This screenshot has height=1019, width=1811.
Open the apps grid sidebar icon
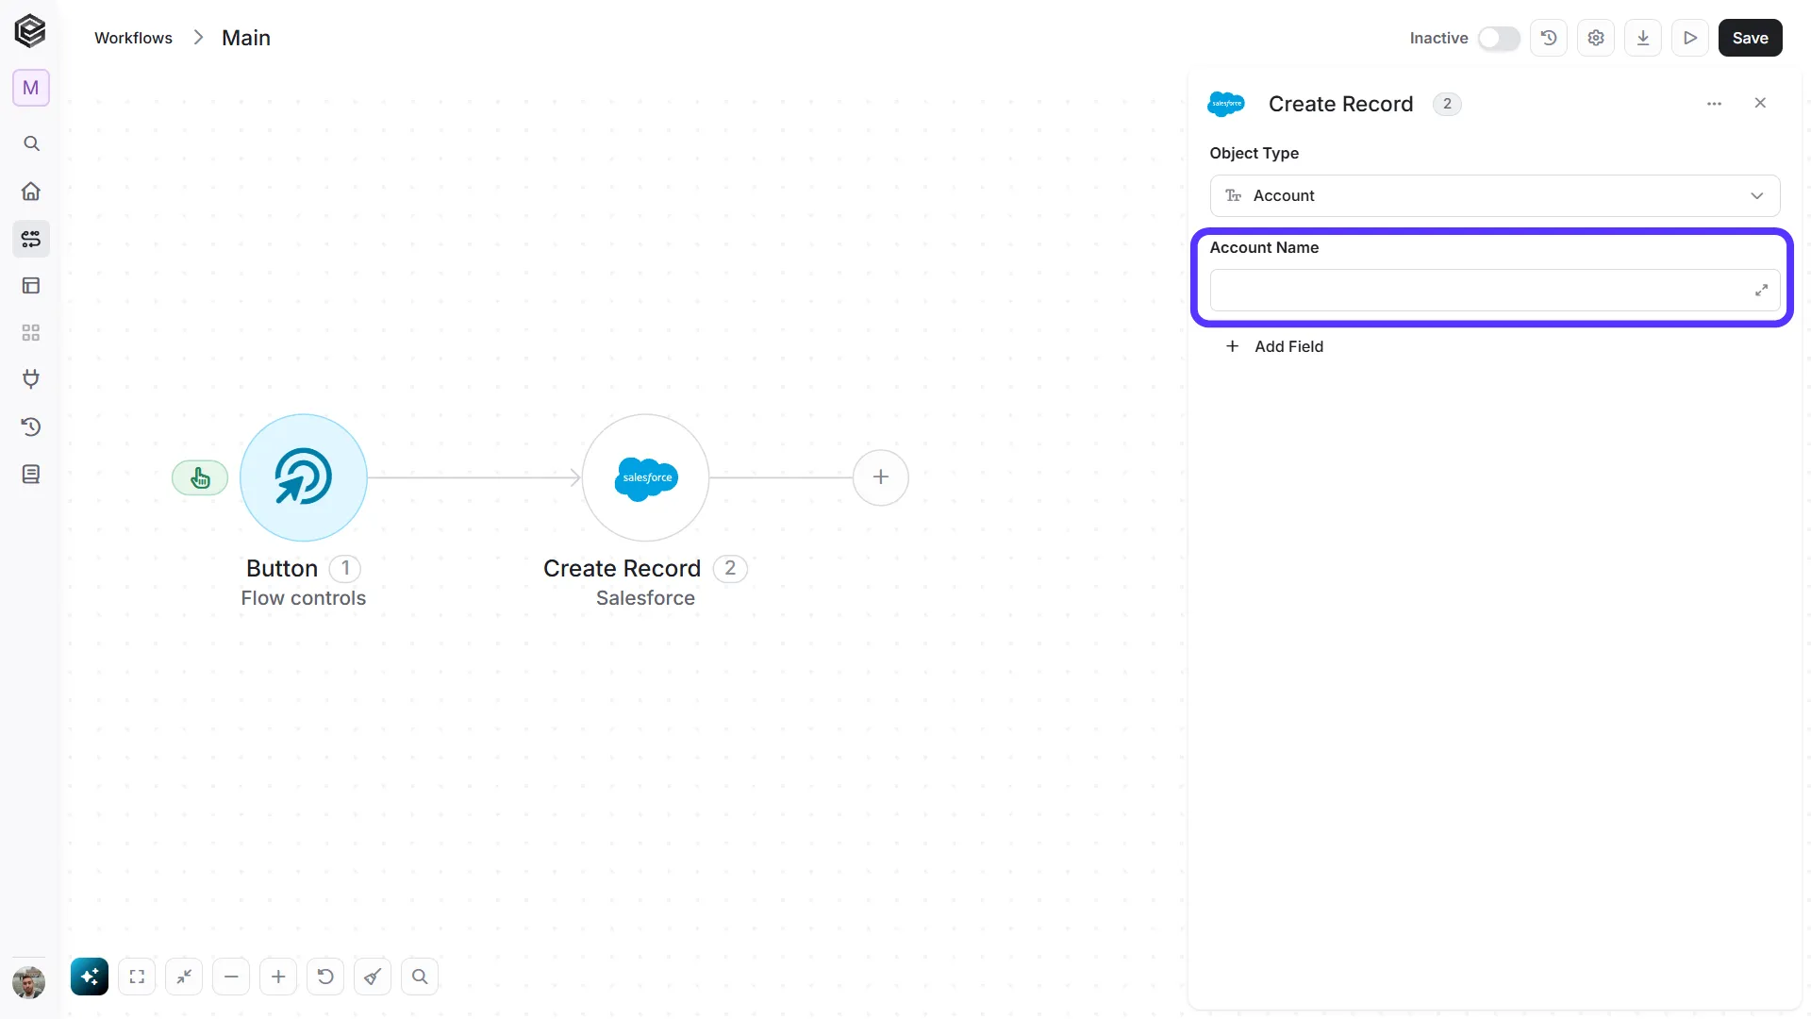pyautogui.click(x=31, y=333)
